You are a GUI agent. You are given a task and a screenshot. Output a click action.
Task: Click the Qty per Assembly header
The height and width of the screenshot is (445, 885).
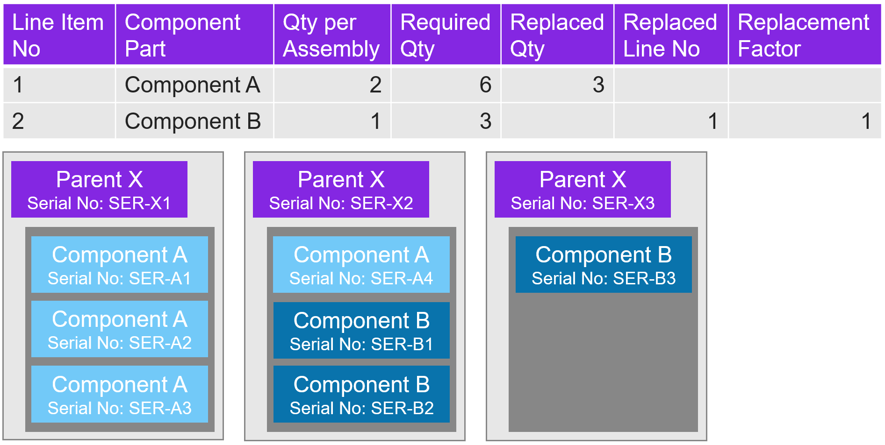coord(332,35)
